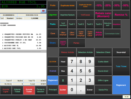Click the X multiply key
Viewport: 131px width, 99px height.
click(63, 80)
